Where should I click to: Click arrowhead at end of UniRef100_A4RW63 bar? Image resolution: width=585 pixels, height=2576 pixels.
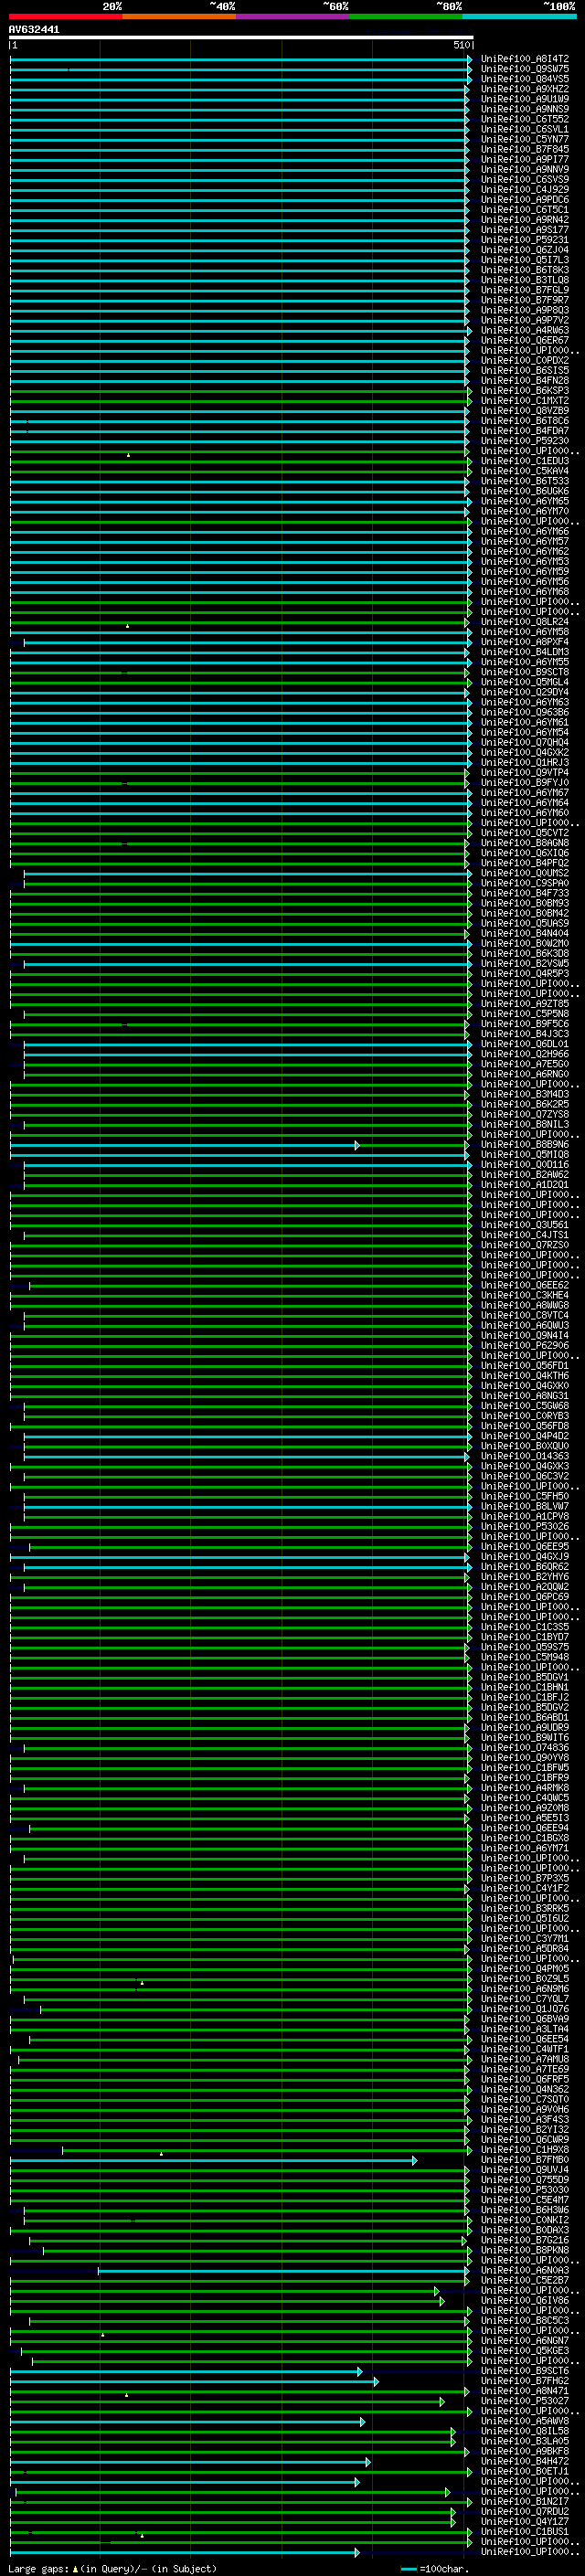click(469, 331)
